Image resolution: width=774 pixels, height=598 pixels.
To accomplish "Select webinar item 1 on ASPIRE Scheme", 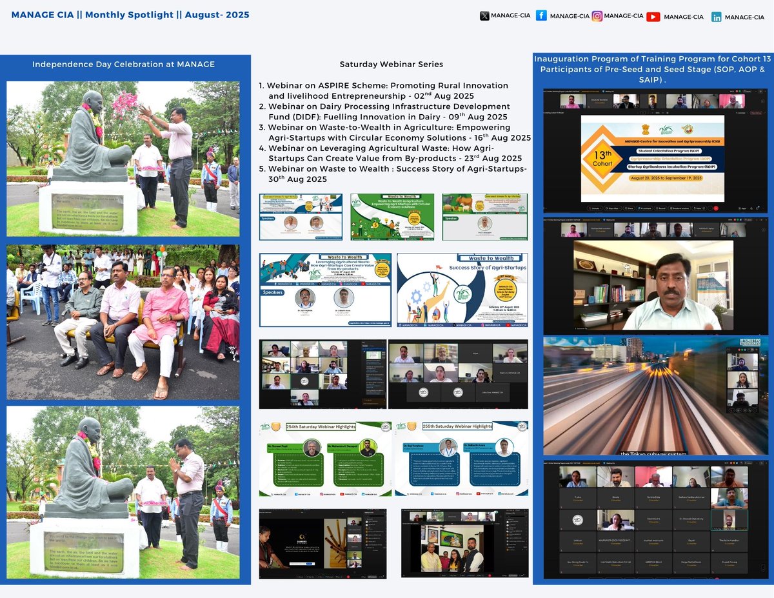I will click(x=384, y=90).
